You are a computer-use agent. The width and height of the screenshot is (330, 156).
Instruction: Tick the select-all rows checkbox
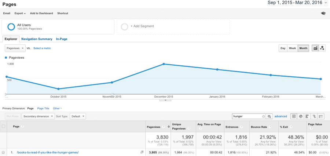coord(3,127)
